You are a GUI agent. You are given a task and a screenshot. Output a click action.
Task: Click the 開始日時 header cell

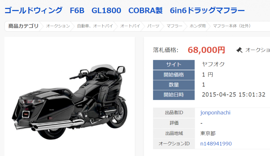174,95
